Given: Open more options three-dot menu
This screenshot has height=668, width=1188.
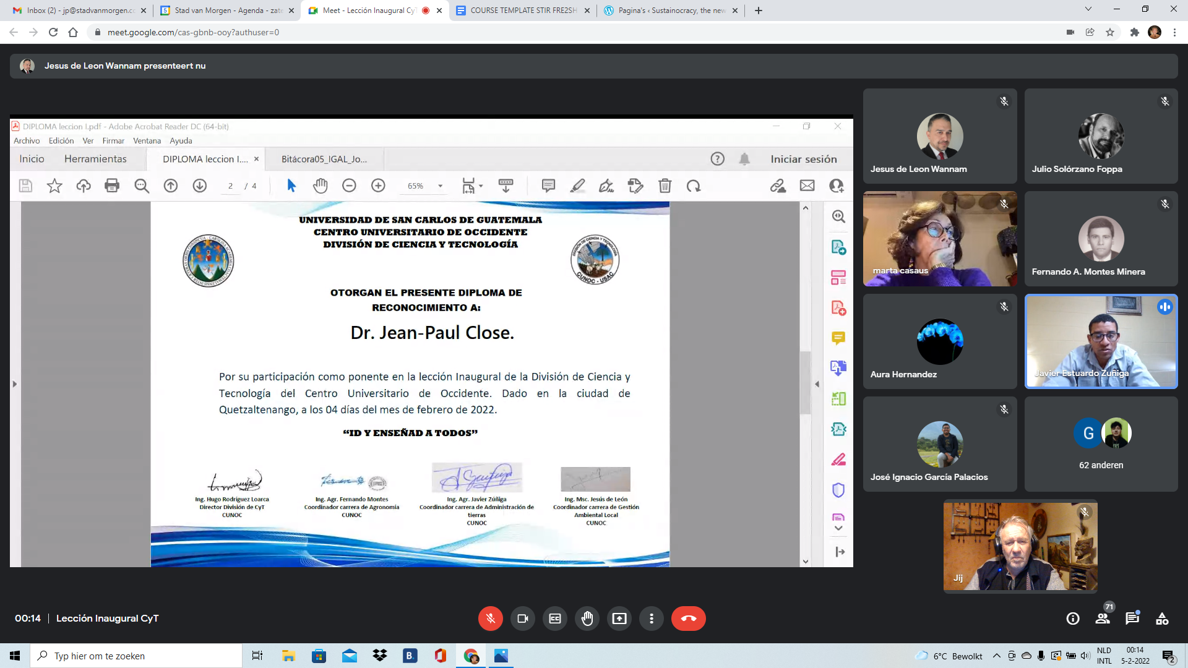Looking at the screenshot, I should coord(652,619).
